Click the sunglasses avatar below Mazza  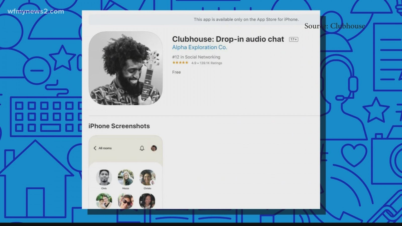[126, 201]
